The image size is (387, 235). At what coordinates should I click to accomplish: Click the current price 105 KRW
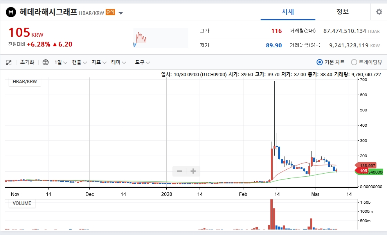click(x=26, y=32)
